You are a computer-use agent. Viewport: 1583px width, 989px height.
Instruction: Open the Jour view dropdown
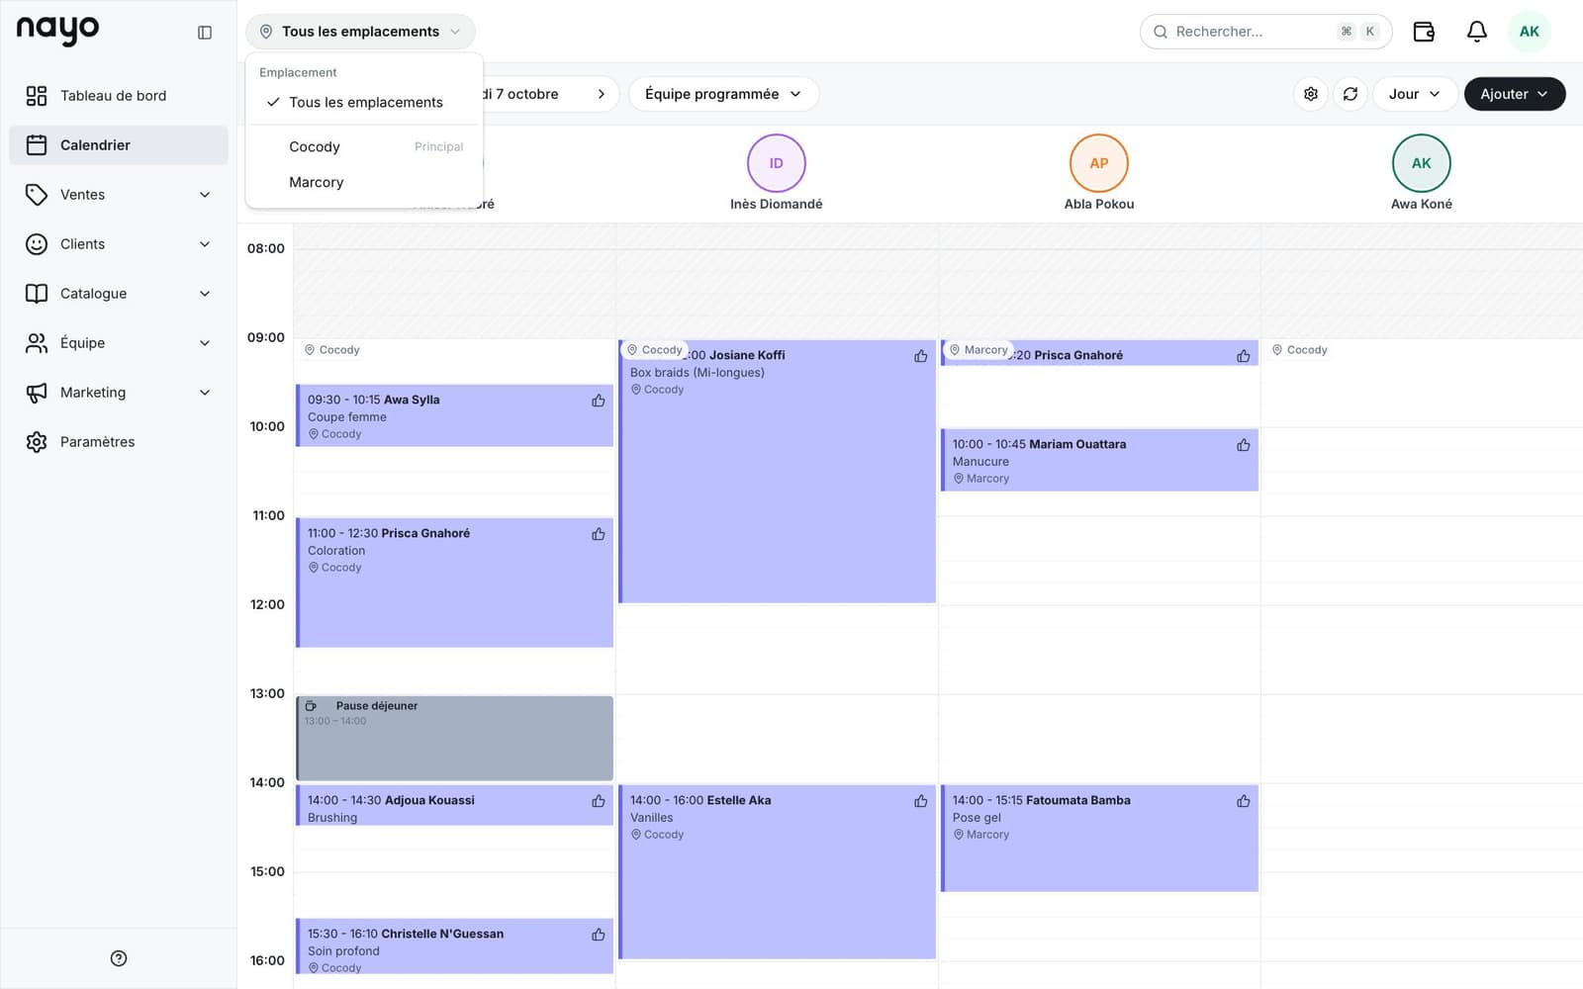tap(1415, 94)
